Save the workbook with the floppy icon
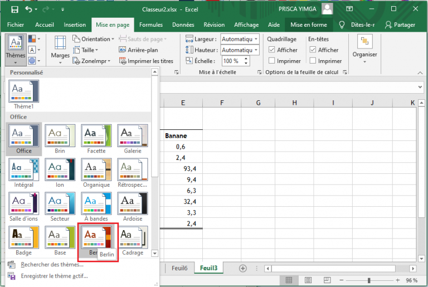 pyautogui.click(x=14, y=9)
